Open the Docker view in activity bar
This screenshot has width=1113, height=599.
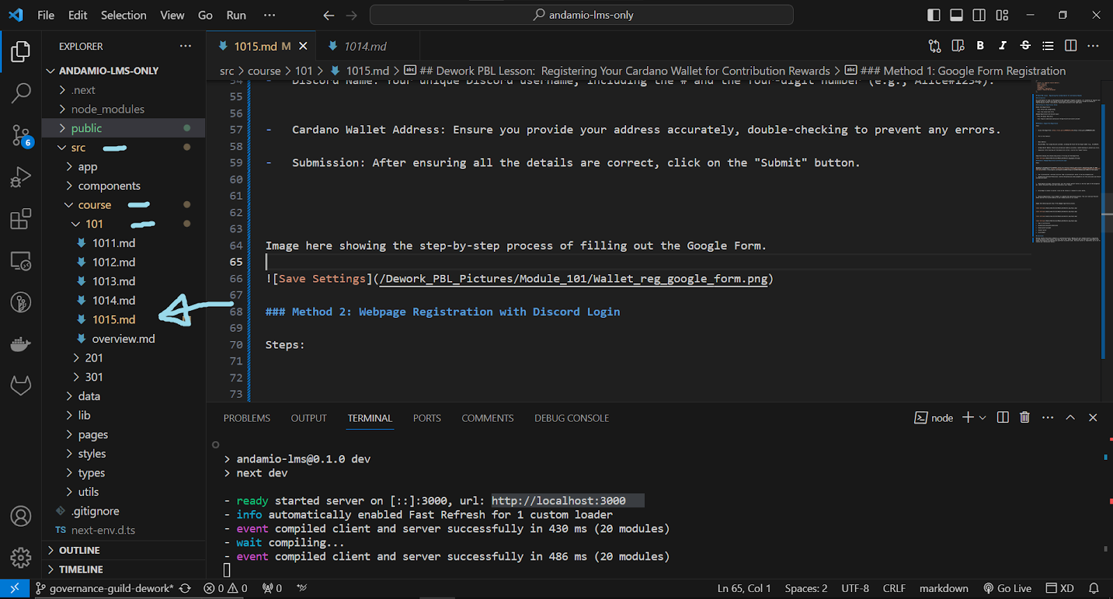click(21, 344)
